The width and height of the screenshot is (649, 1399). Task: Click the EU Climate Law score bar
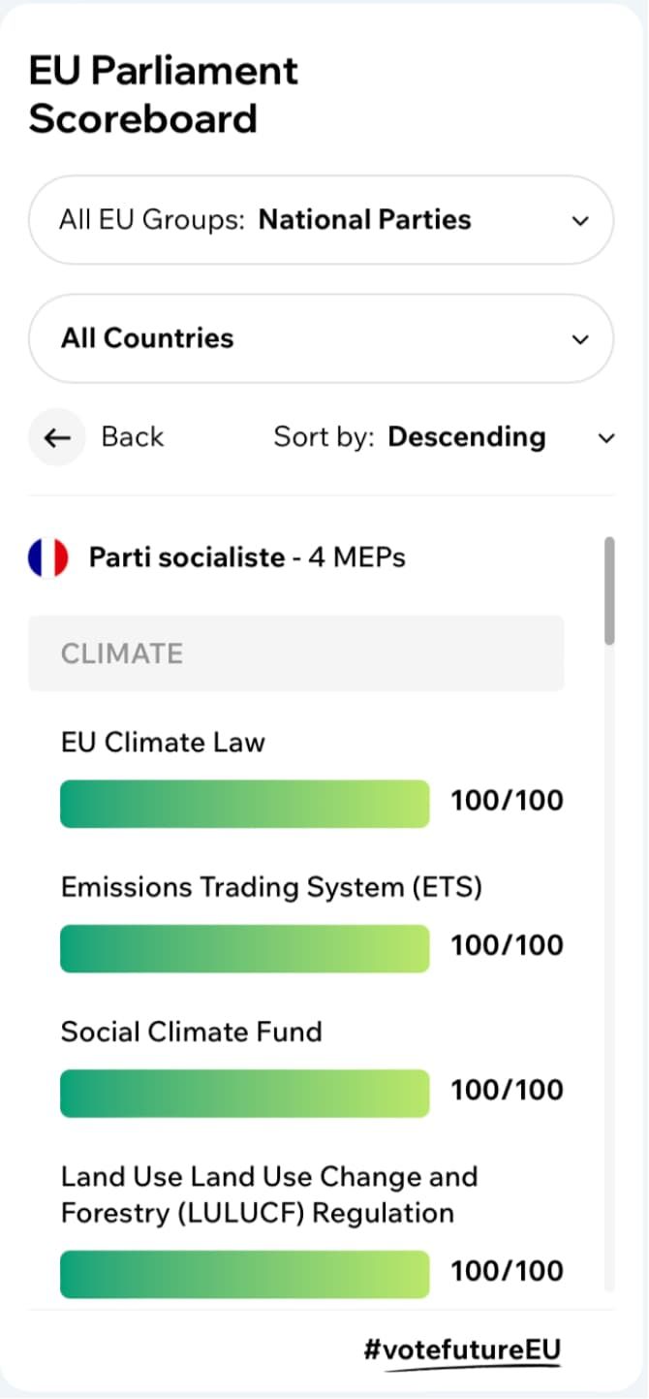click(244, 803)
